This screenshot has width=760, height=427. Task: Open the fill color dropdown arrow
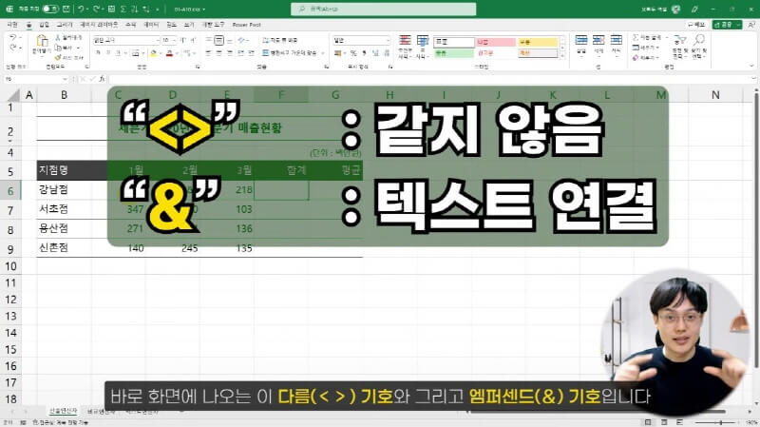pyautogui.click(x=161, y=53)
